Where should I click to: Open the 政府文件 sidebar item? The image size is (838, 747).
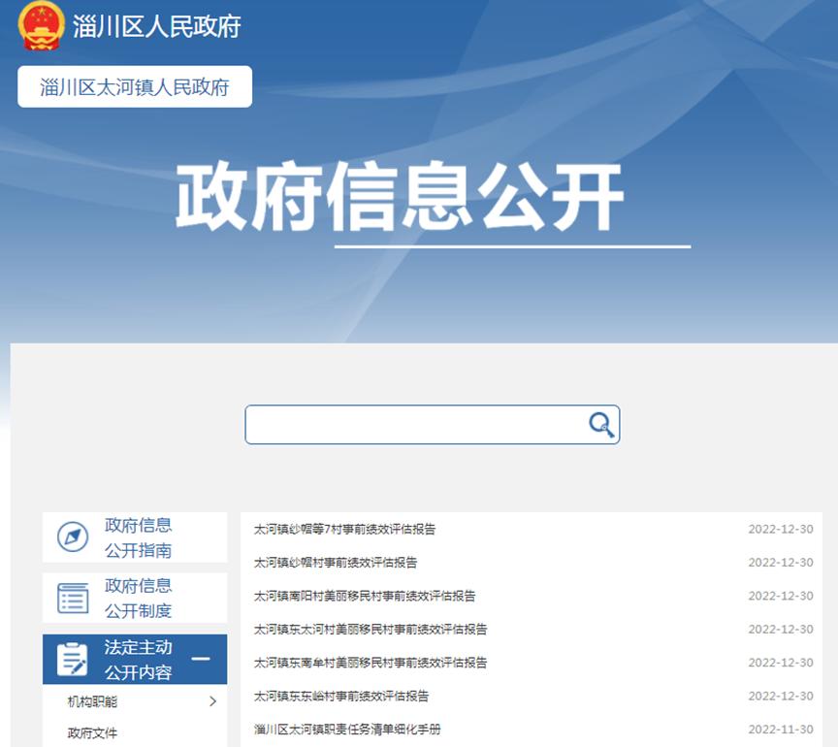(x=92, y=732)
